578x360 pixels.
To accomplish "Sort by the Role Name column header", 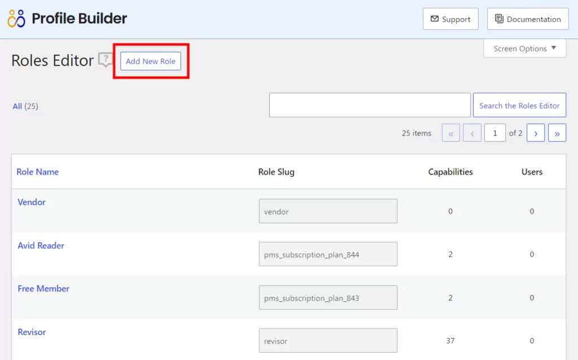I will (37, 172).
